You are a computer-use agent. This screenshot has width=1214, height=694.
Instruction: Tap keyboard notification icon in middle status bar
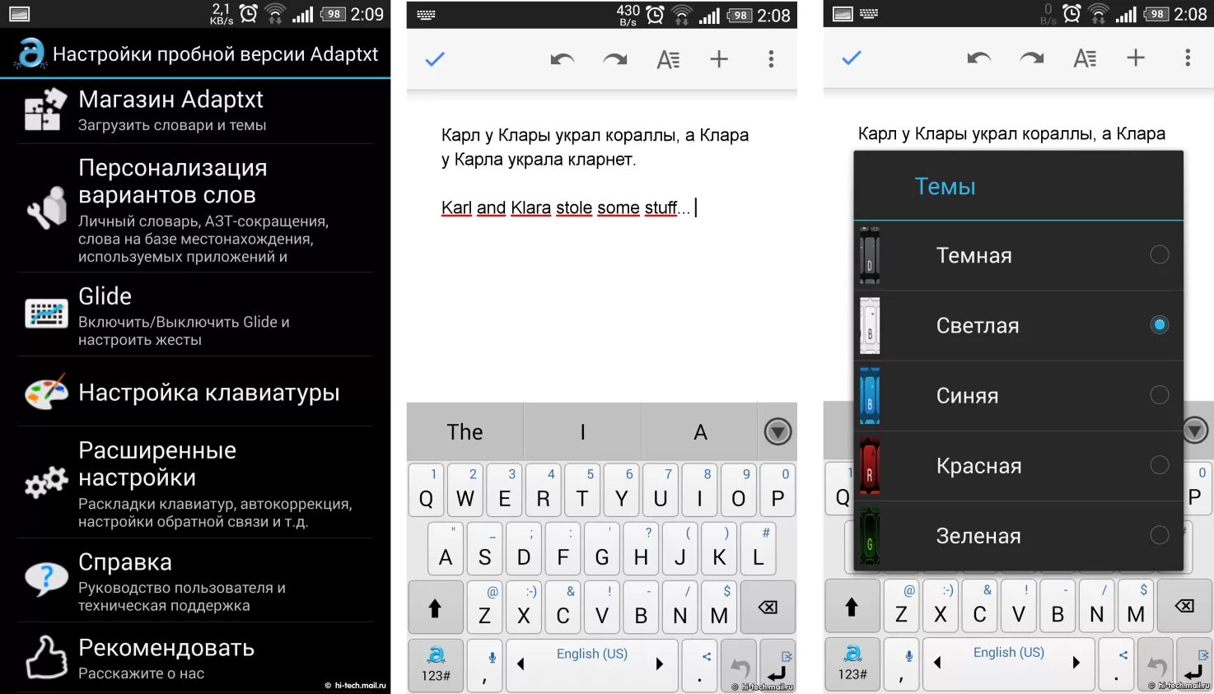click(426, 15)
